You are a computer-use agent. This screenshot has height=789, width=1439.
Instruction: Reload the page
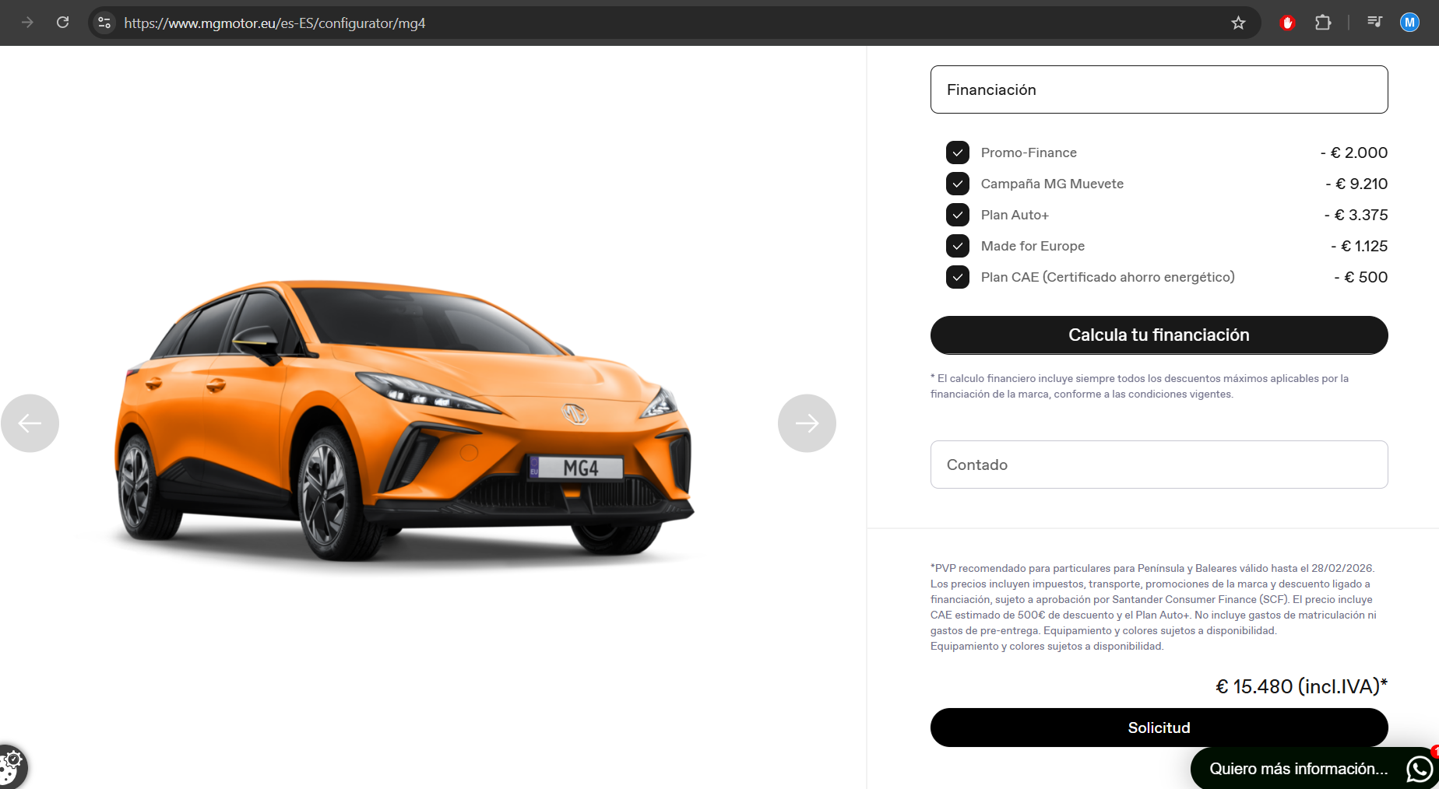click(x=63, y=23)
